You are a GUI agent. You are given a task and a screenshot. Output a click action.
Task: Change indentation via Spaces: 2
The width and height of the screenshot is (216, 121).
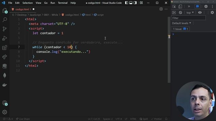[x=108, y=119]
